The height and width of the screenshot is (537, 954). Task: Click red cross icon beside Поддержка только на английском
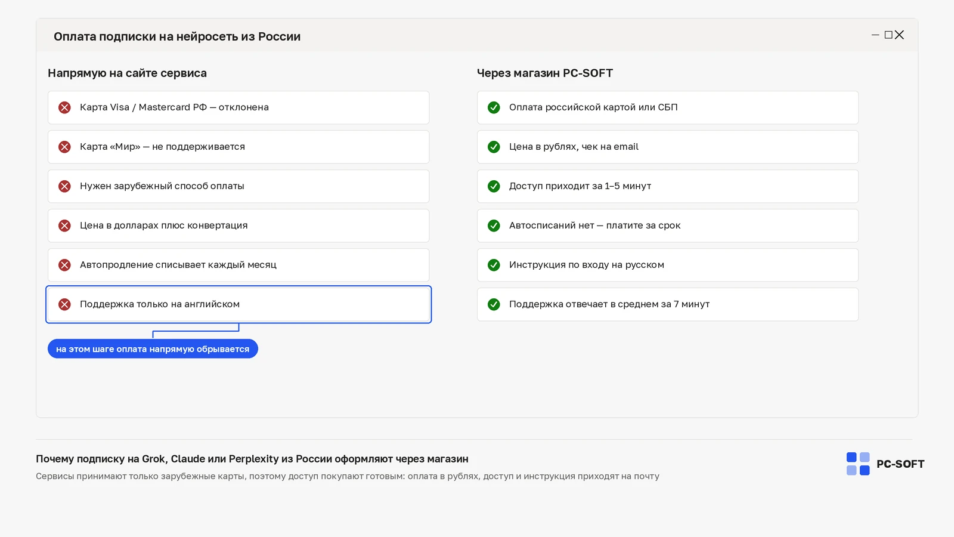pyautogui.click(x=64, y=304)
